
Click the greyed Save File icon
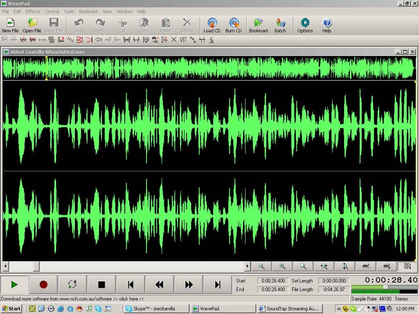click(54, 25)
